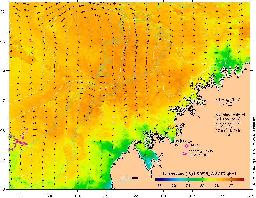Click the '(0.1m contours)' text
256x198 pixels.
pyautogui.click(x=228, y=119)
